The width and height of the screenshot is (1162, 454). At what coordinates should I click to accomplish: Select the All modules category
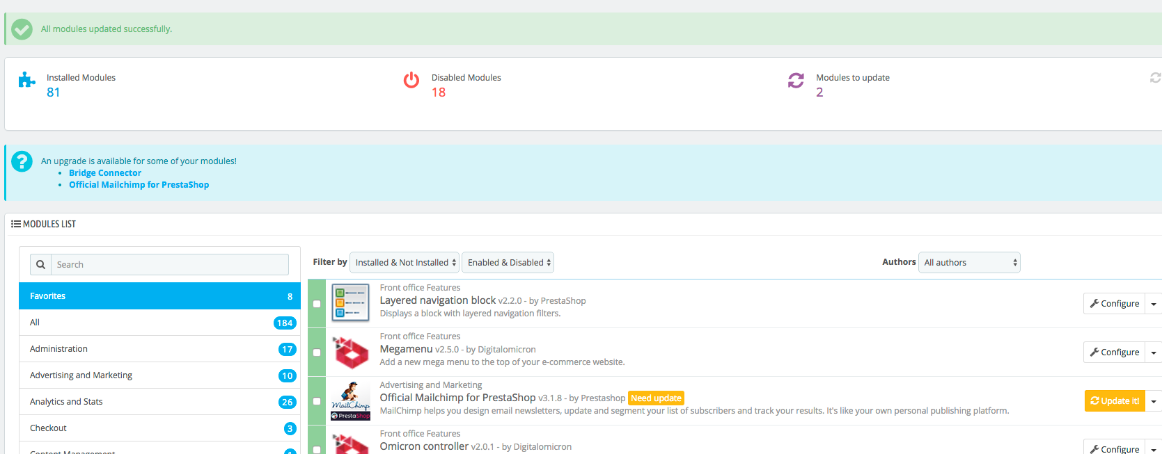click(159, 323)
